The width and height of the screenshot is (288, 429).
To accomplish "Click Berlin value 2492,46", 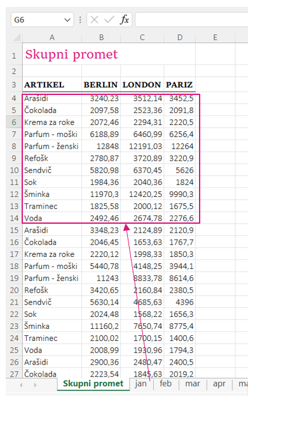I will 101,218.
